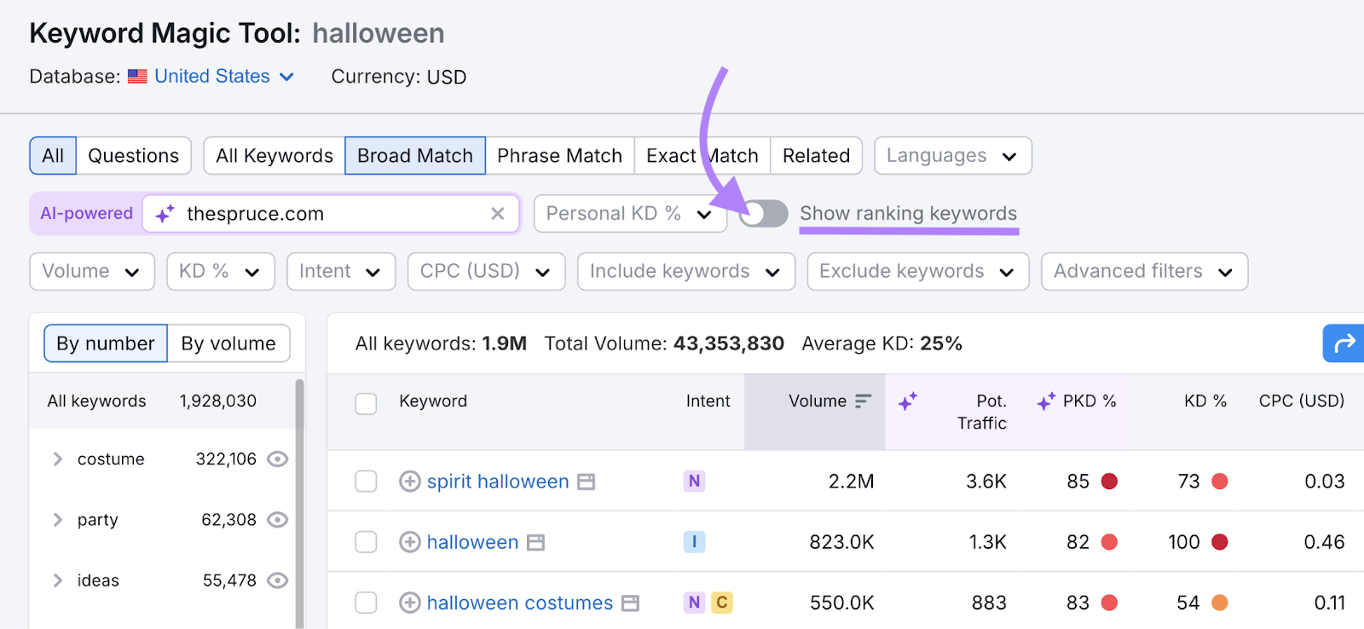Click the red PKD difficulty dot for spirit halloween
Screen dimensions: 1364x629
coord(1109,482)
